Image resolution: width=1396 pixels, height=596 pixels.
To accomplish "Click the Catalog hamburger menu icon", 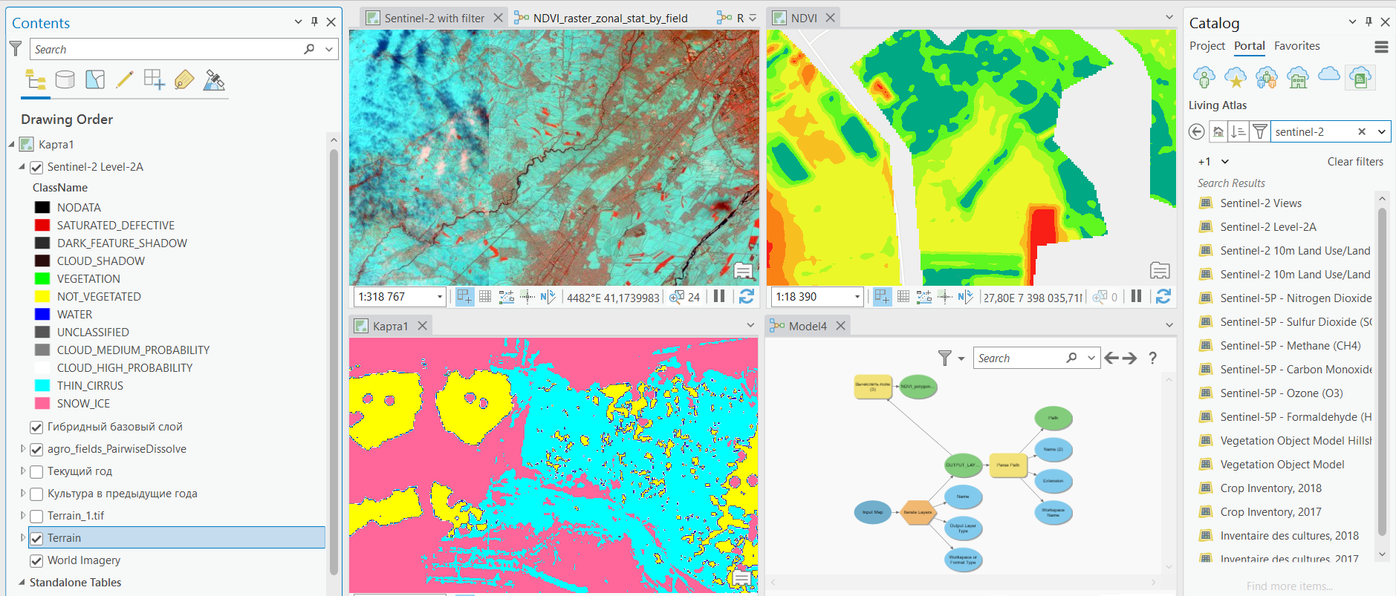I will [1381, 47].
